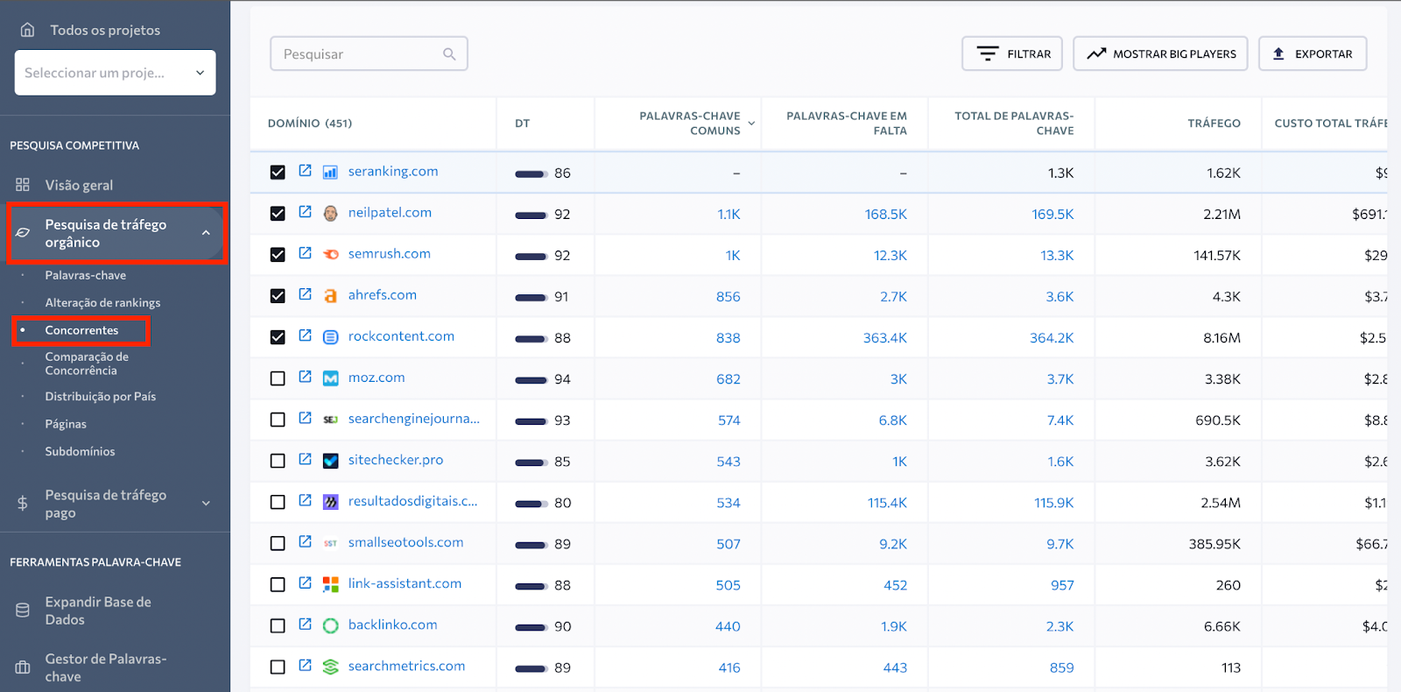1401x692 pixels.
Task: Click the DT bar for seranking.com
Action: point(531,173)
